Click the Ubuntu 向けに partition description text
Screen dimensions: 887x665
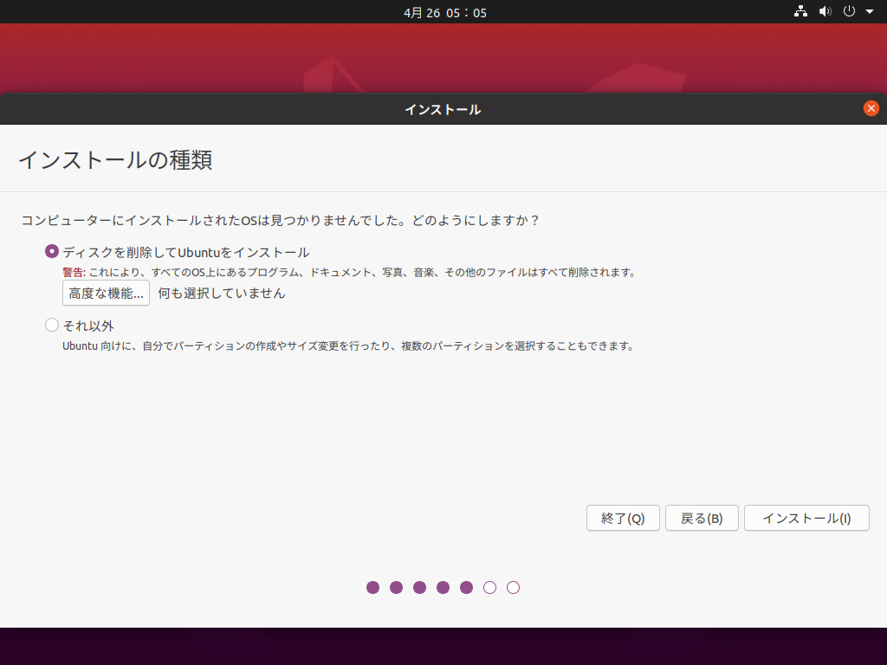348,345
